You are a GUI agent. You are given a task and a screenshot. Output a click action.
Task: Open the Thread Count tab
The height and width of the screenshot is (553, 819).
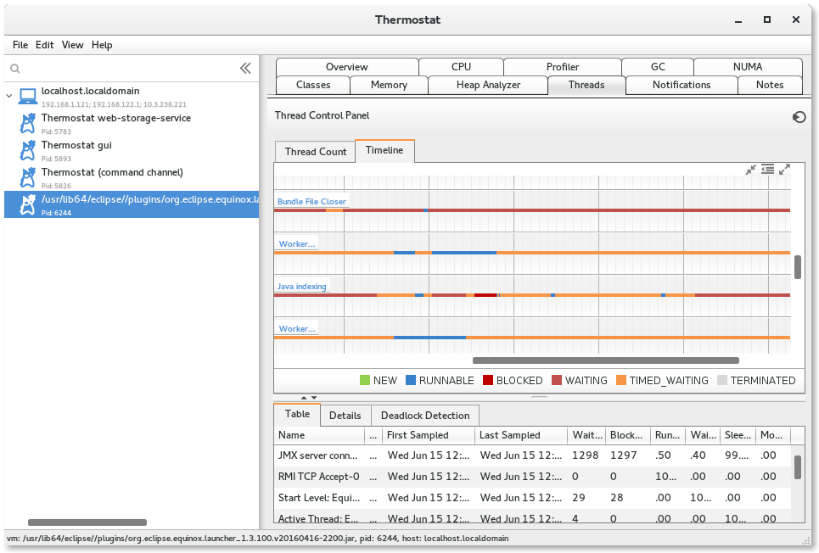(x=315, y=152)
